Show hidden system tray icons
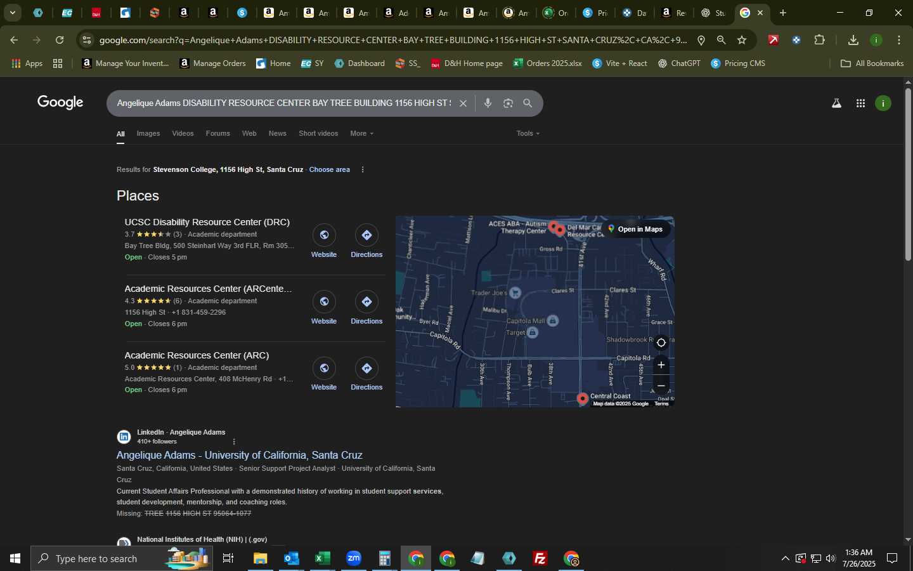The width and height of the screenshot is (913, 571). point(785,558)
